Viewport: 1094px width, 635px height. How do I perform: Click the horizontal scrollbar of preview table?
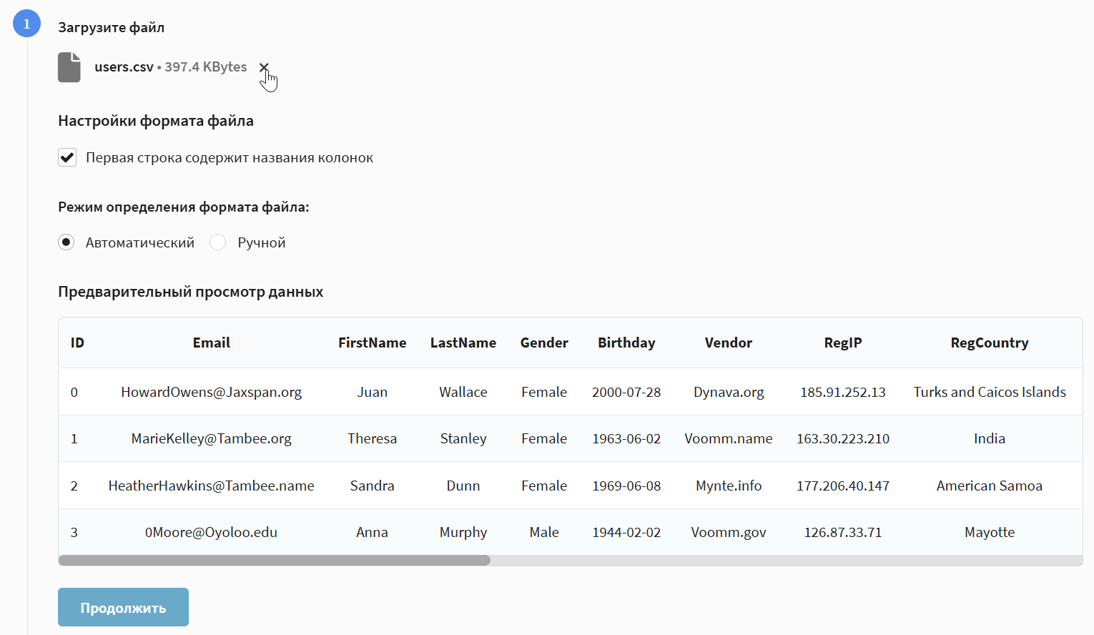pyautogui.click(x=275, y=561)
